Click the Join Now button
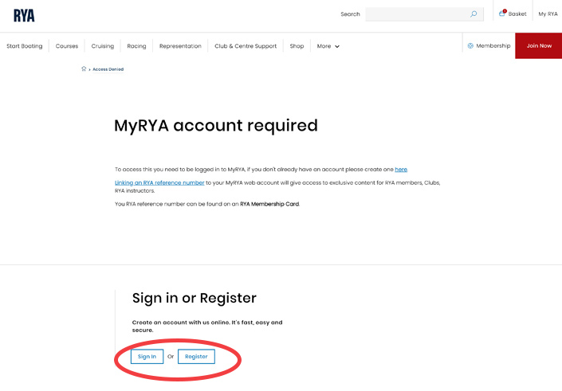This screenshot has height=391, width=562. click(538, 46)
